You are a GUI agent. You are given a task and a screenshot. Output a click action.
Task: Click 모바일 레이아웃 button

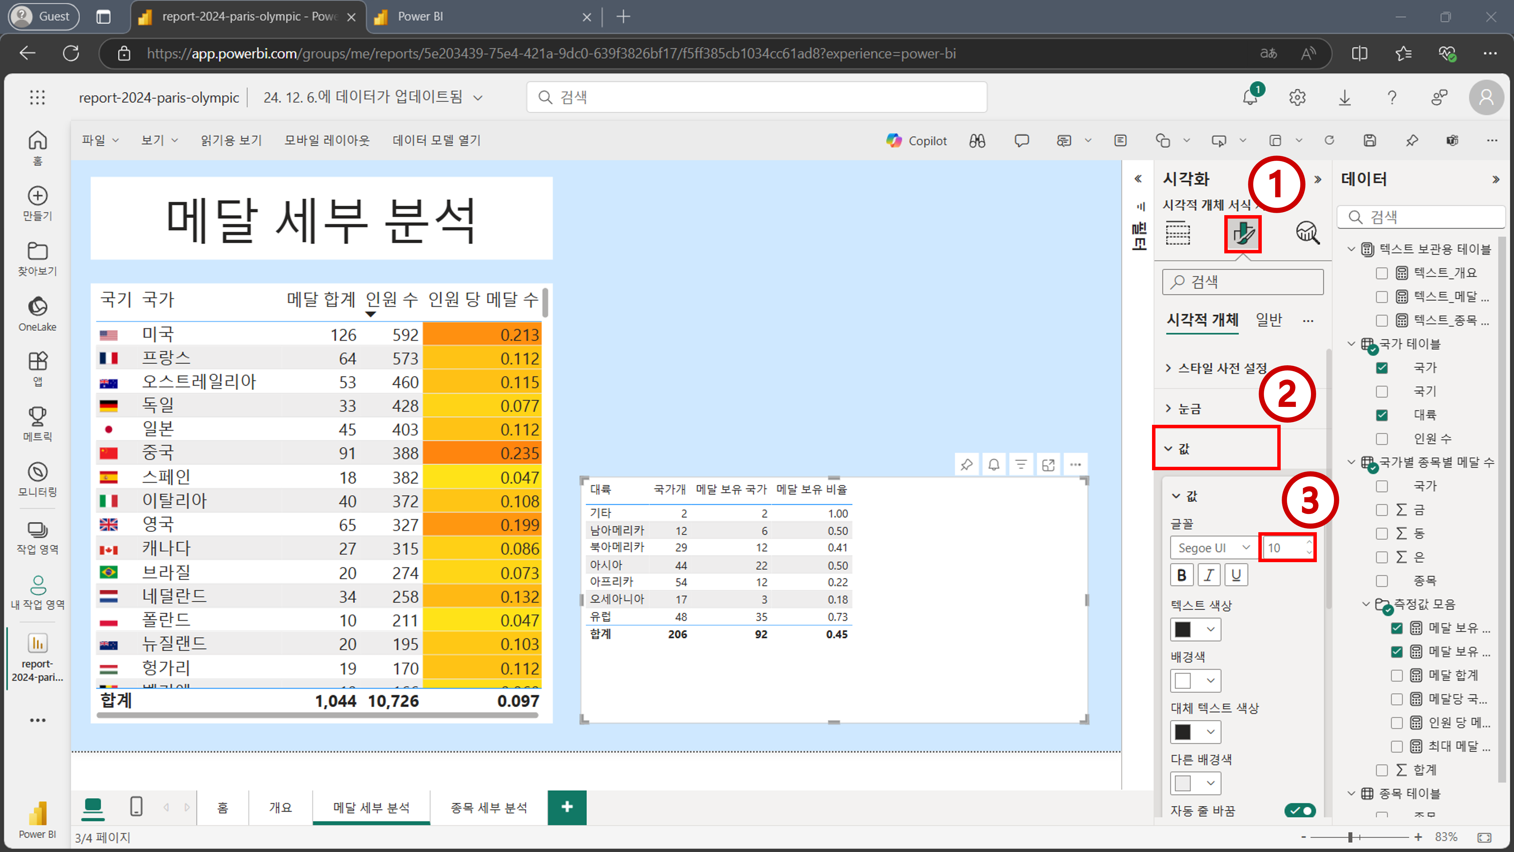(x=327, y=140)
